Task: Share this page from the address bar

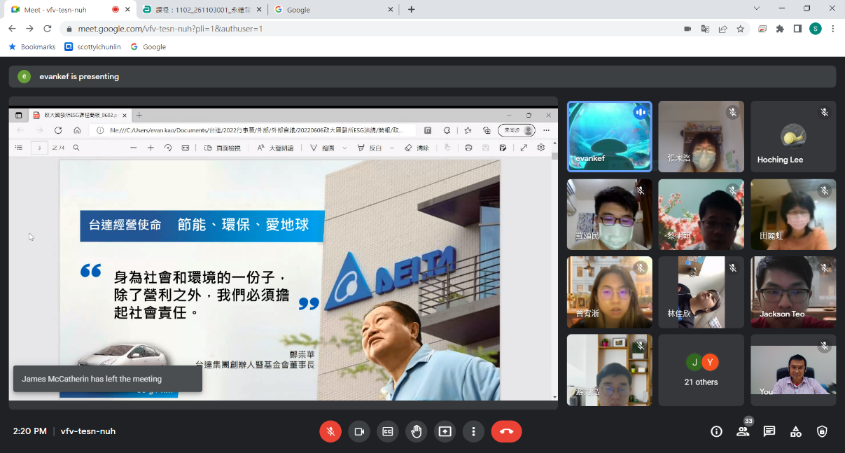Action: point(722,29)
